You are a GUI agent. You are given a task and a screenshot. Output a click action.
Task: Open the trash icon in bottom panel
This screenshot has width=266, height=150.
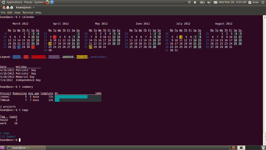263,148
